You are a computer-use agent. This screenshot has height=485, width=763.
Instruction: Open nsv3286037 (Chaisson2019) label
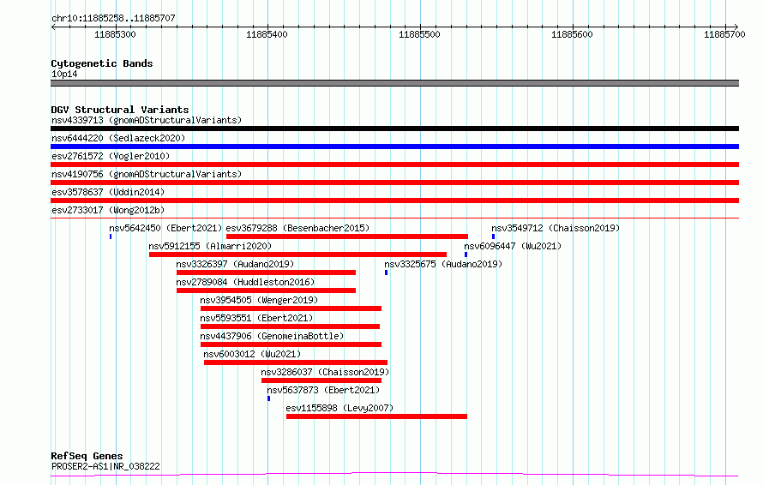pos(325,372)
